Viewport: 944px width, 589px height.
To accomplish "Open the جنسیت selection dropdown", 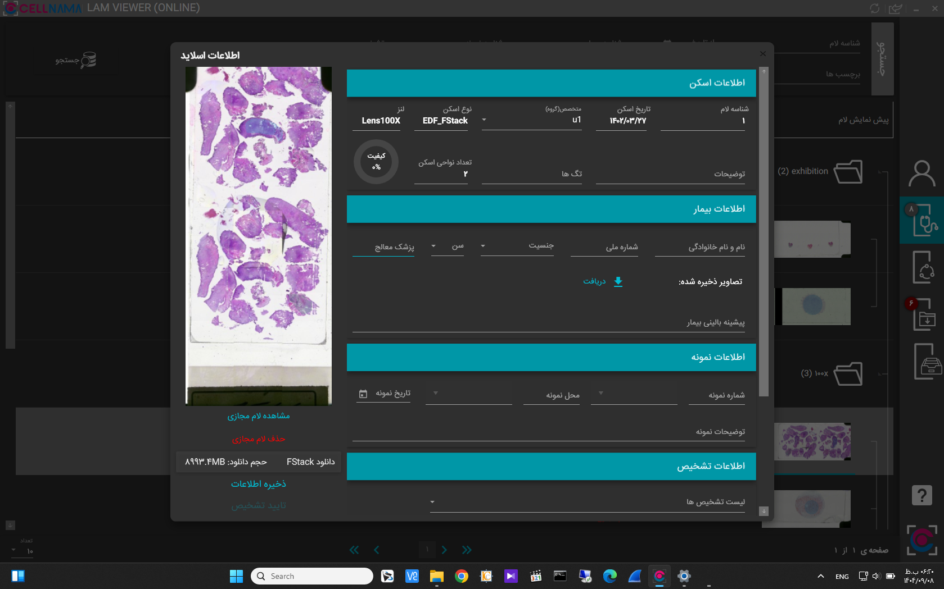I will tap(483, 246).
